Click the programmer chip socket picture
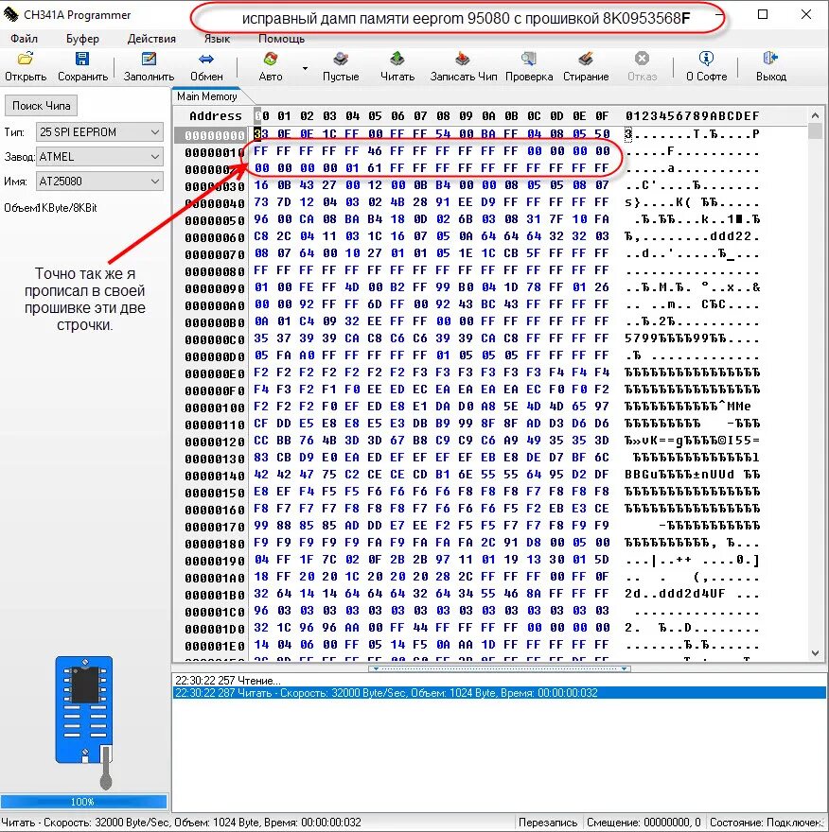Screen dimensions: 829x832 click(x=85, y=721)
